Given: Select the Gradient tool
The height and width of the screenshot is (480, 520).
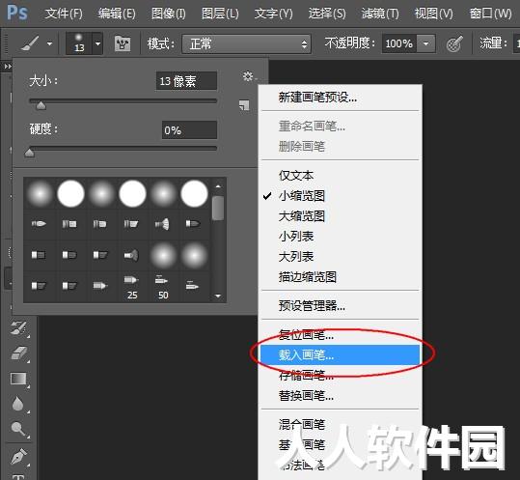Looking at the screenshot, I should coord(18,379).
